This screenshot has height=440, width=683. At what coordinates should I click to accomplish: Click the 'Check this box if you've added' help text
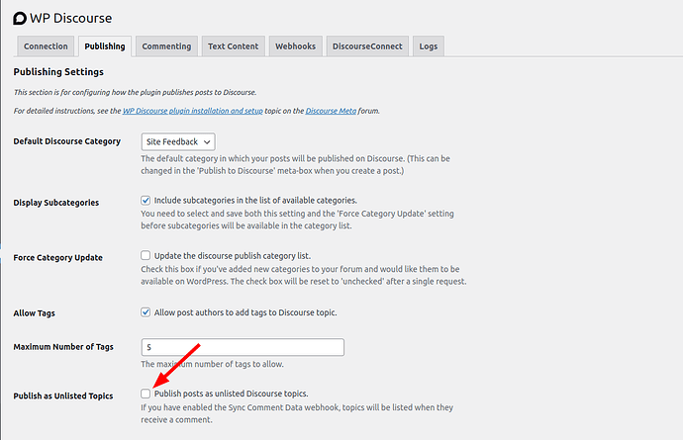click(x=303, y=275)
